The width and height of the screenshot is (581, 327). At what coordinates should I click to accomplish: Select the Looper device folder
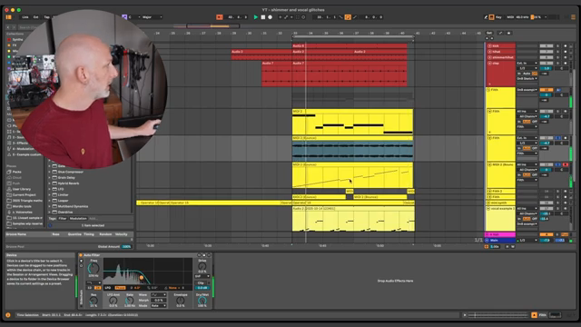[64, 201]
